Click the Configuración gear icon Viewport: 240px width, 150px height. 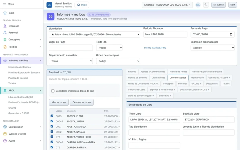click(5, 127)
